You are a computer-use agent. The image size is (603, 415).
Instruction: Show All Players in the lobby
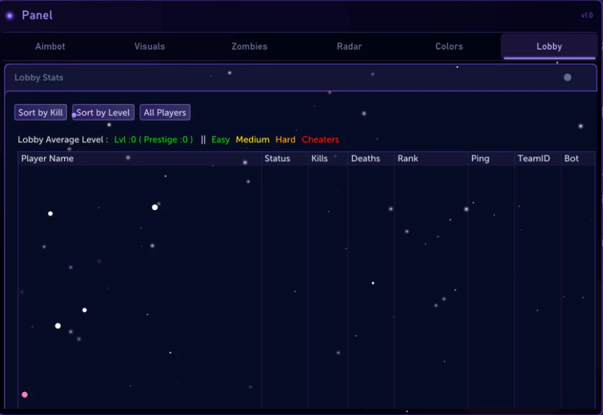coord(165,112)
